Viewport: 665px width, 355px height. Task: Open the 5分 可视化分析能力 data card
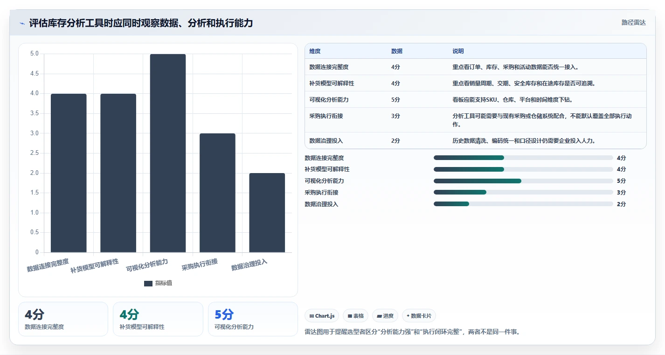253,319
